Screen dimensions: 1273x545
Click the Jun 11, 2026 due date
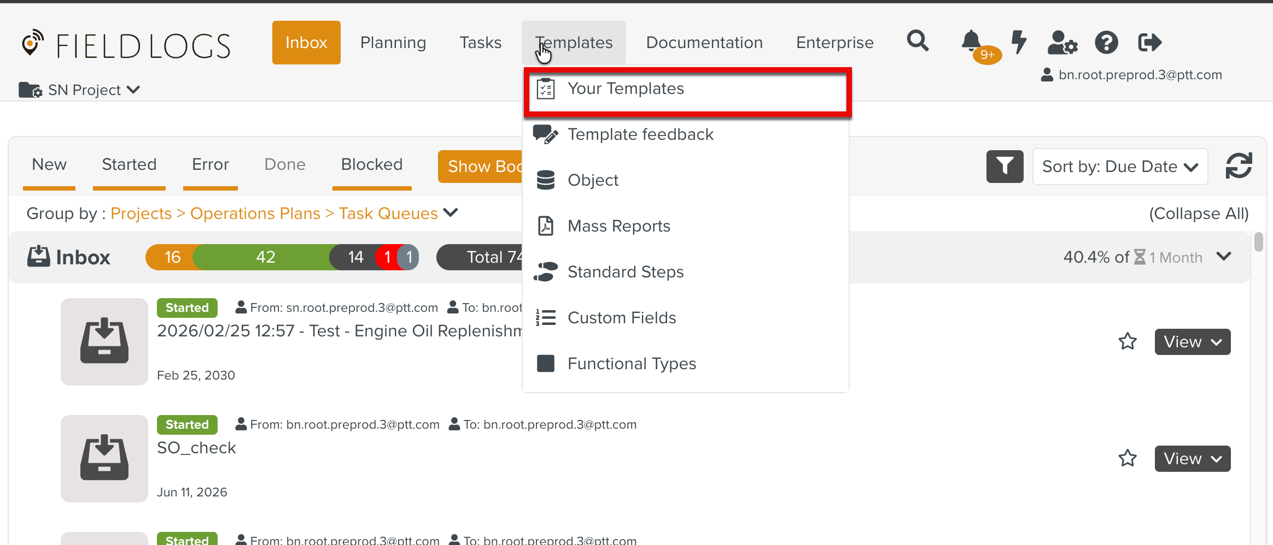192,492
